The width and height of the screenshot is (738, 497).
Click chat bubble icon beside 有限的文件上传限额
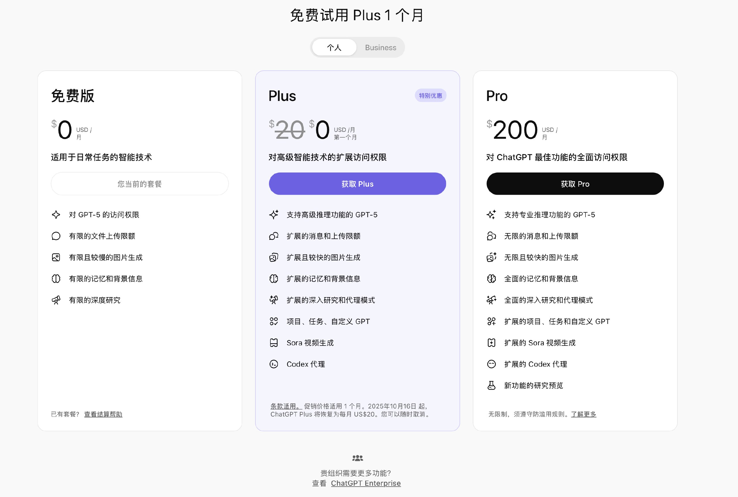point(56,236)
